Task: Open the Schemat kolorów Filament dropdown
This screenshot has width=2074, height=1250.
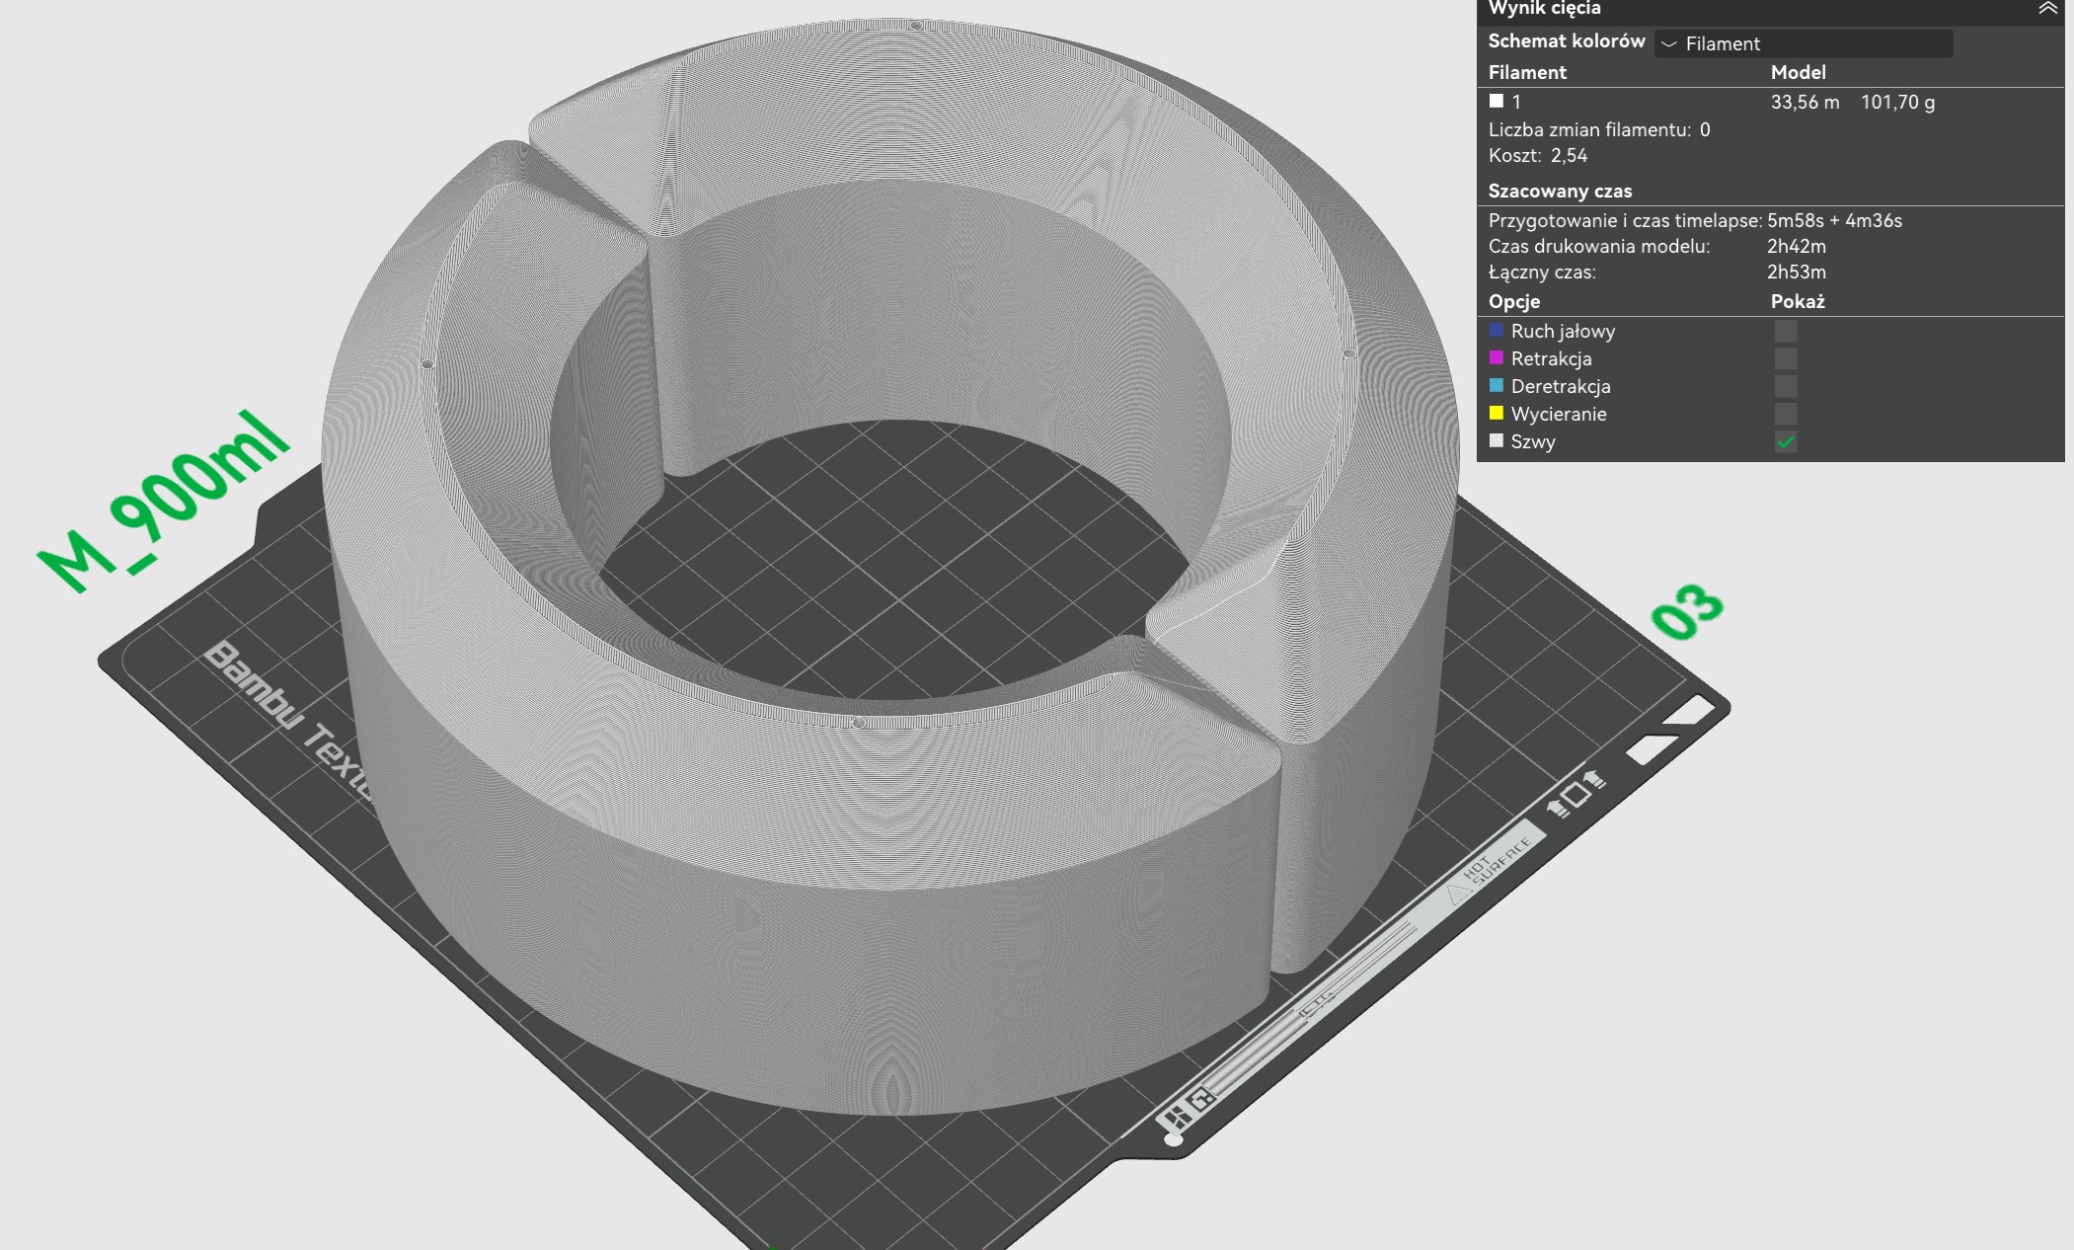Action: [1804, 43]
